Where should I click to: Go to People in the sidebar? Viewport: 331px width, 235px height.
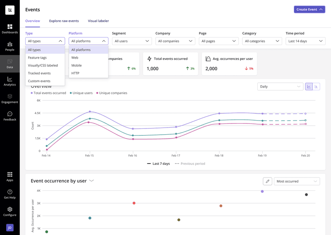coord(10,46)
